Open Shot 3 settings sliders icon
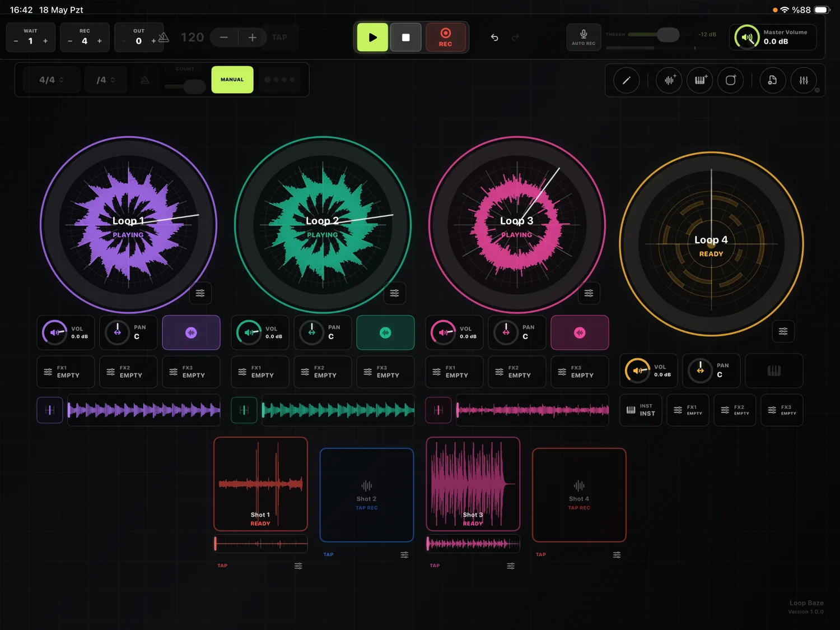 511,566
